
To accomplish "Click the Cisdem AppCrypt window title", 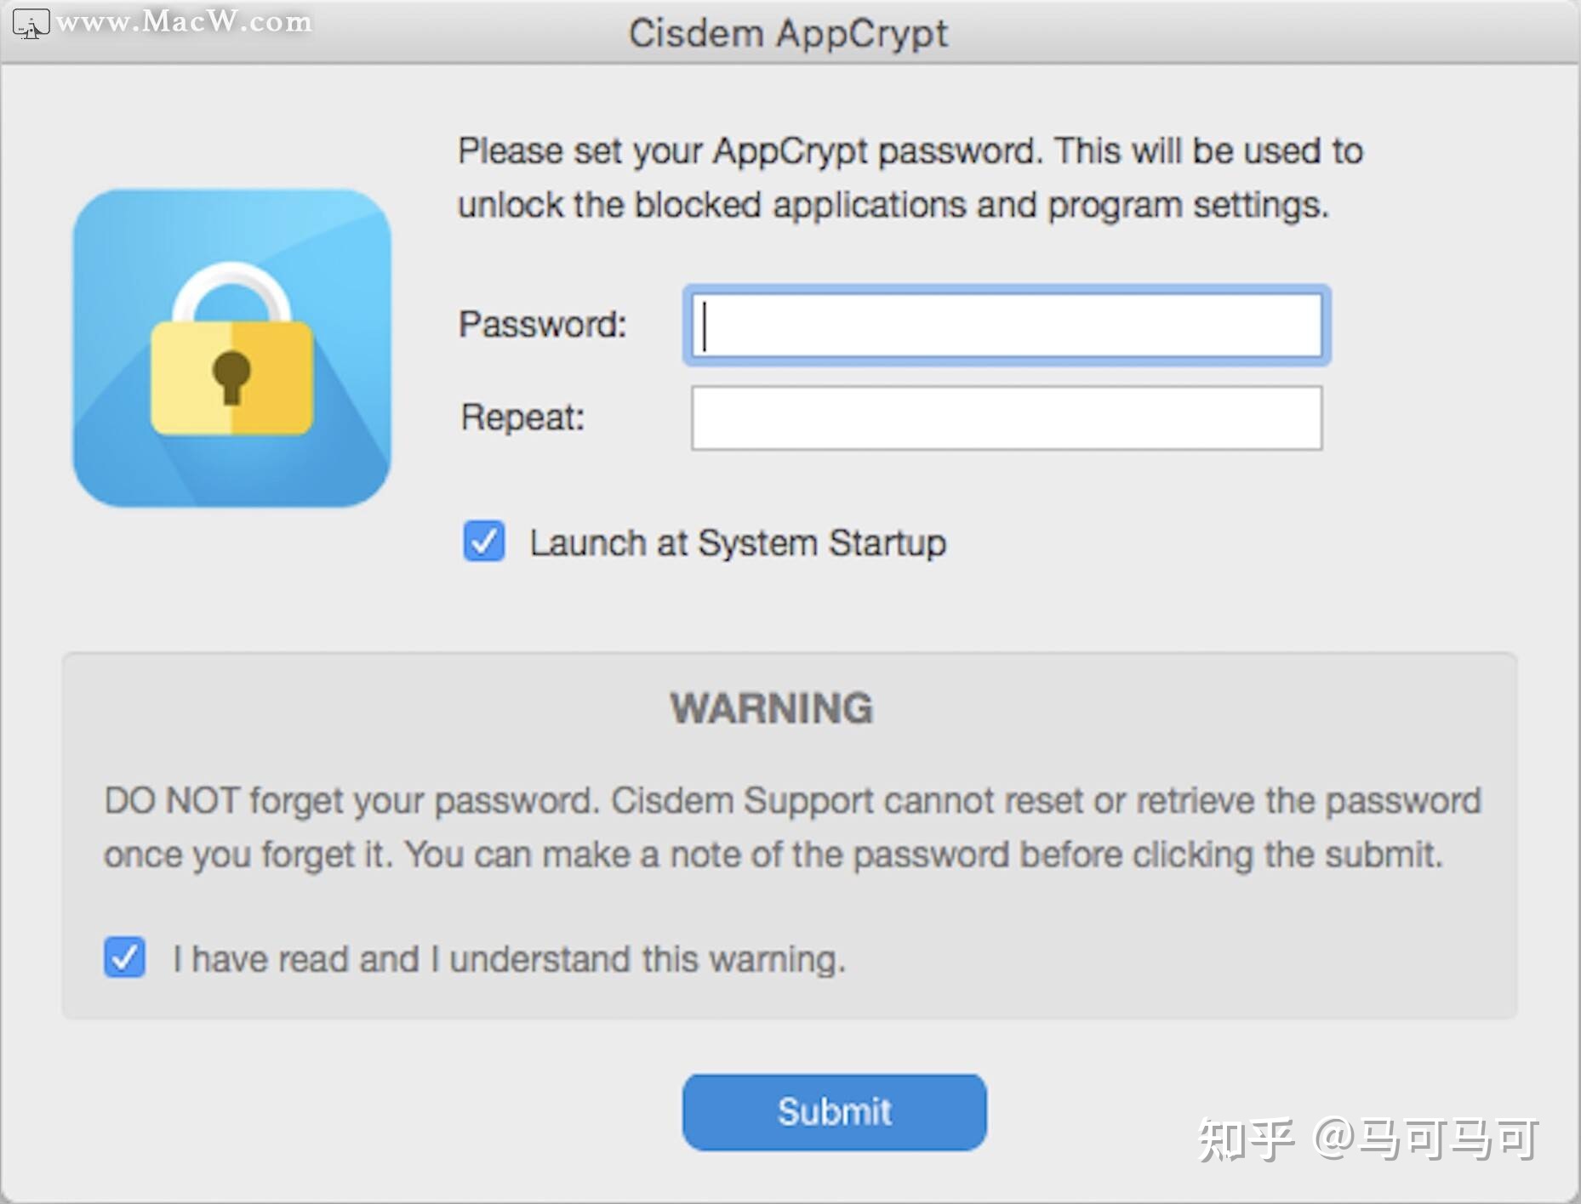I will (x=788, y=34).
